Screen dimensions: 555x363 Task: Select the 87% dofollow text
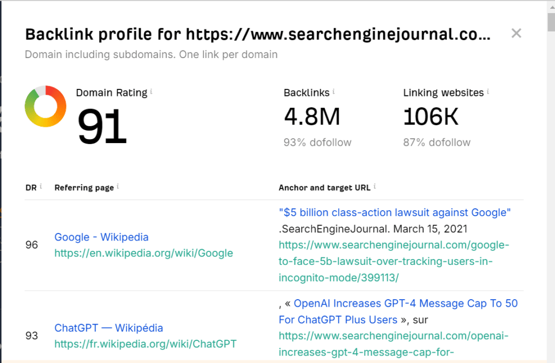tap(437, 142)
